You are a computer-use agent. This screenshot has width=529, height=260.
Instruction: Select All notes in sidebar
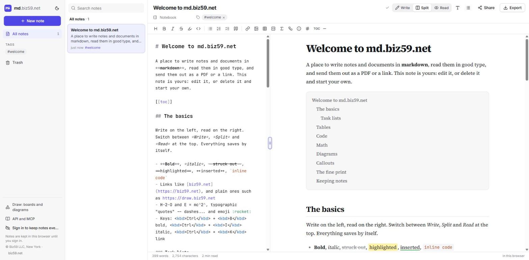(x=32, y=34)
